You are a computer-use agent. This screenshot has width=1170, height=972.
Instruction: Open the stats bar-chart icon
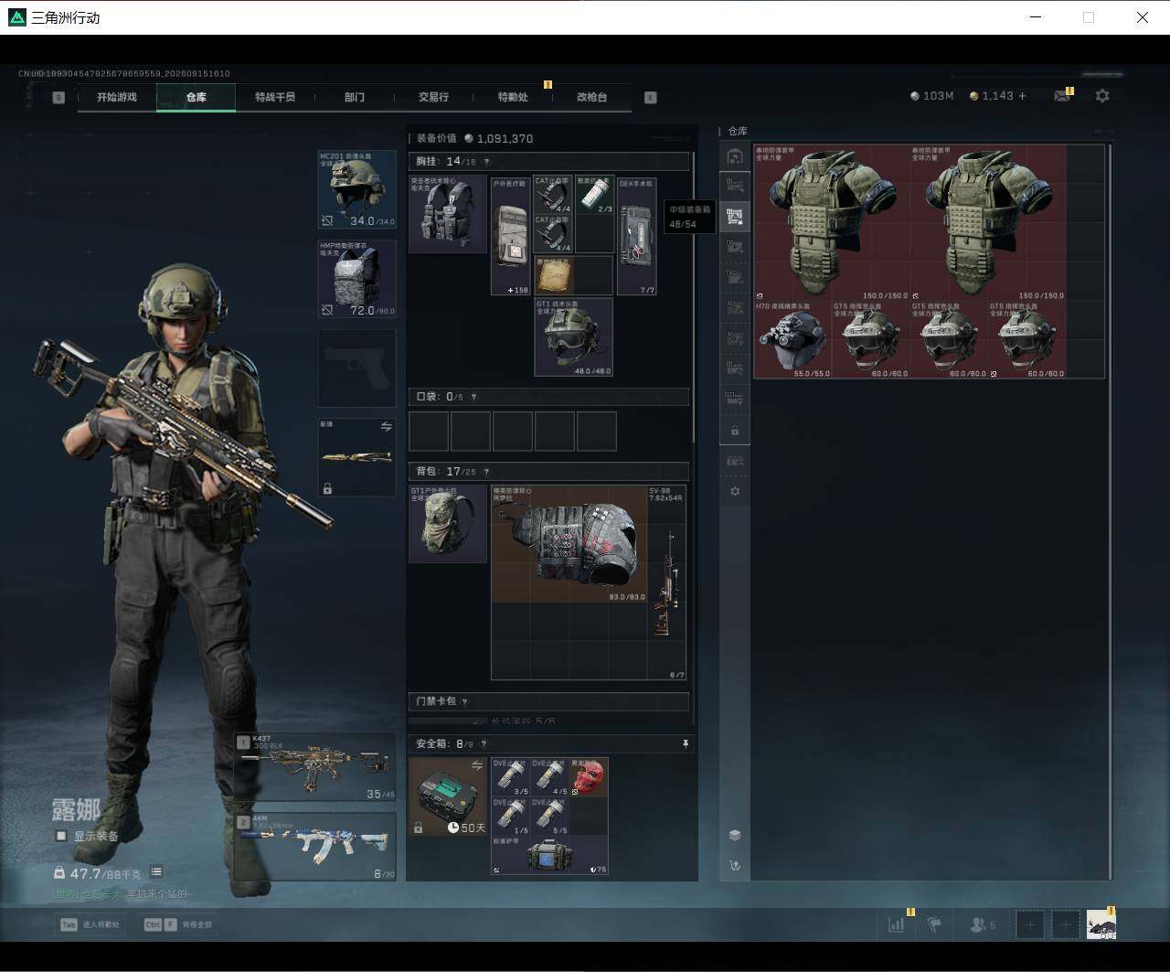tap(896, 924)
